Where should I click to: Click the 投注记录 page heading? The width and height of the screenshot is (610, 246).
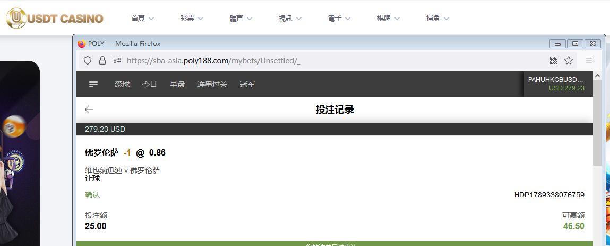click(334, 110)
